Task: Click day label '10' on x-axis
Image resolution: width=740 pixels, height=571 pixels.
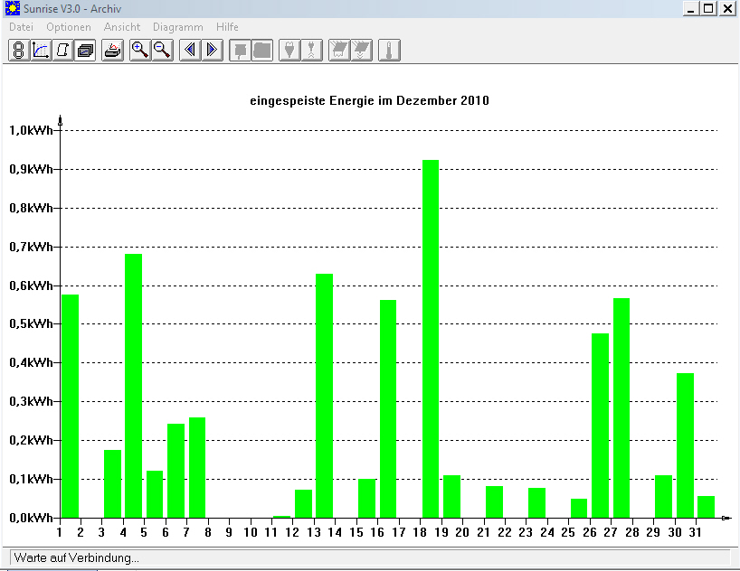Action: point(250,532)
